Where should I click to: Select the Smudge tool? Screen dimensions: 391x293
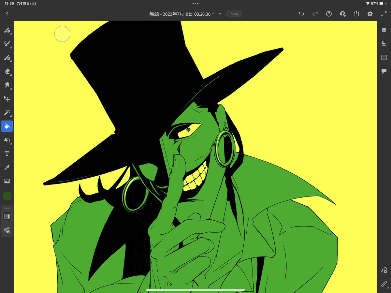pyautogui.click(x=7, y=85)
